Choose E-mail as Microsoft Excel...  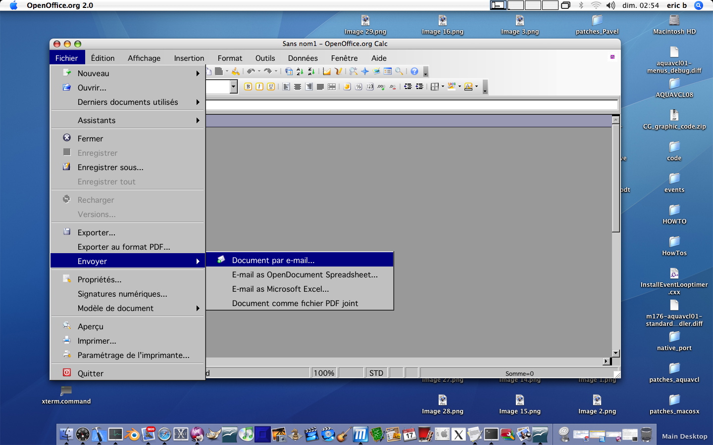[300, 289]
